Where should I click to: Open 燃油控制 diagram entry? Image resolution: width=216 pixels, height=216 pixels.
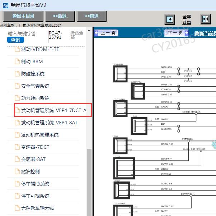click(x=30, y=171)
